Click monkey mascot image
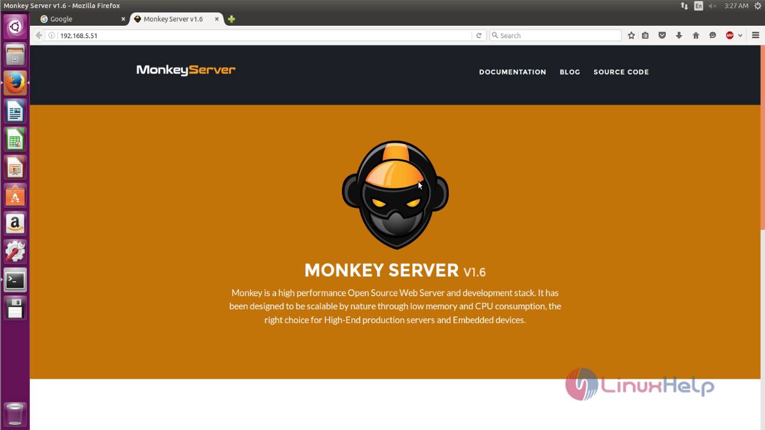This screenshot has width=765, height=430. coord(395,195)
